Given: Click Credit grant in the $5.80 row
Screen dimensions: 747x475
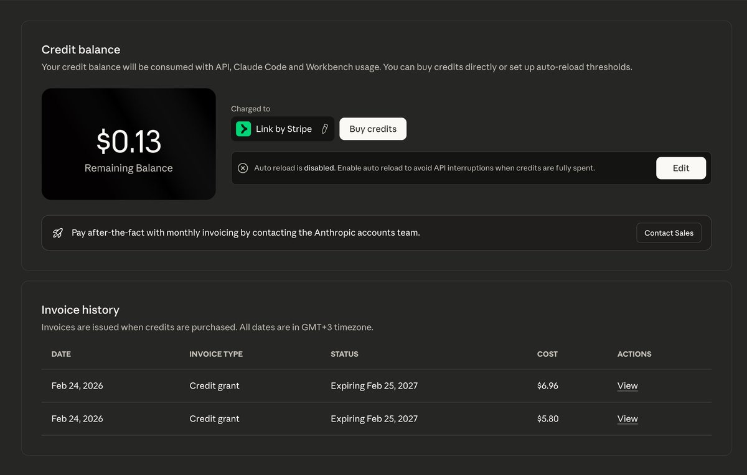Looking at the screenshot, I should click(x=214, y=418).
